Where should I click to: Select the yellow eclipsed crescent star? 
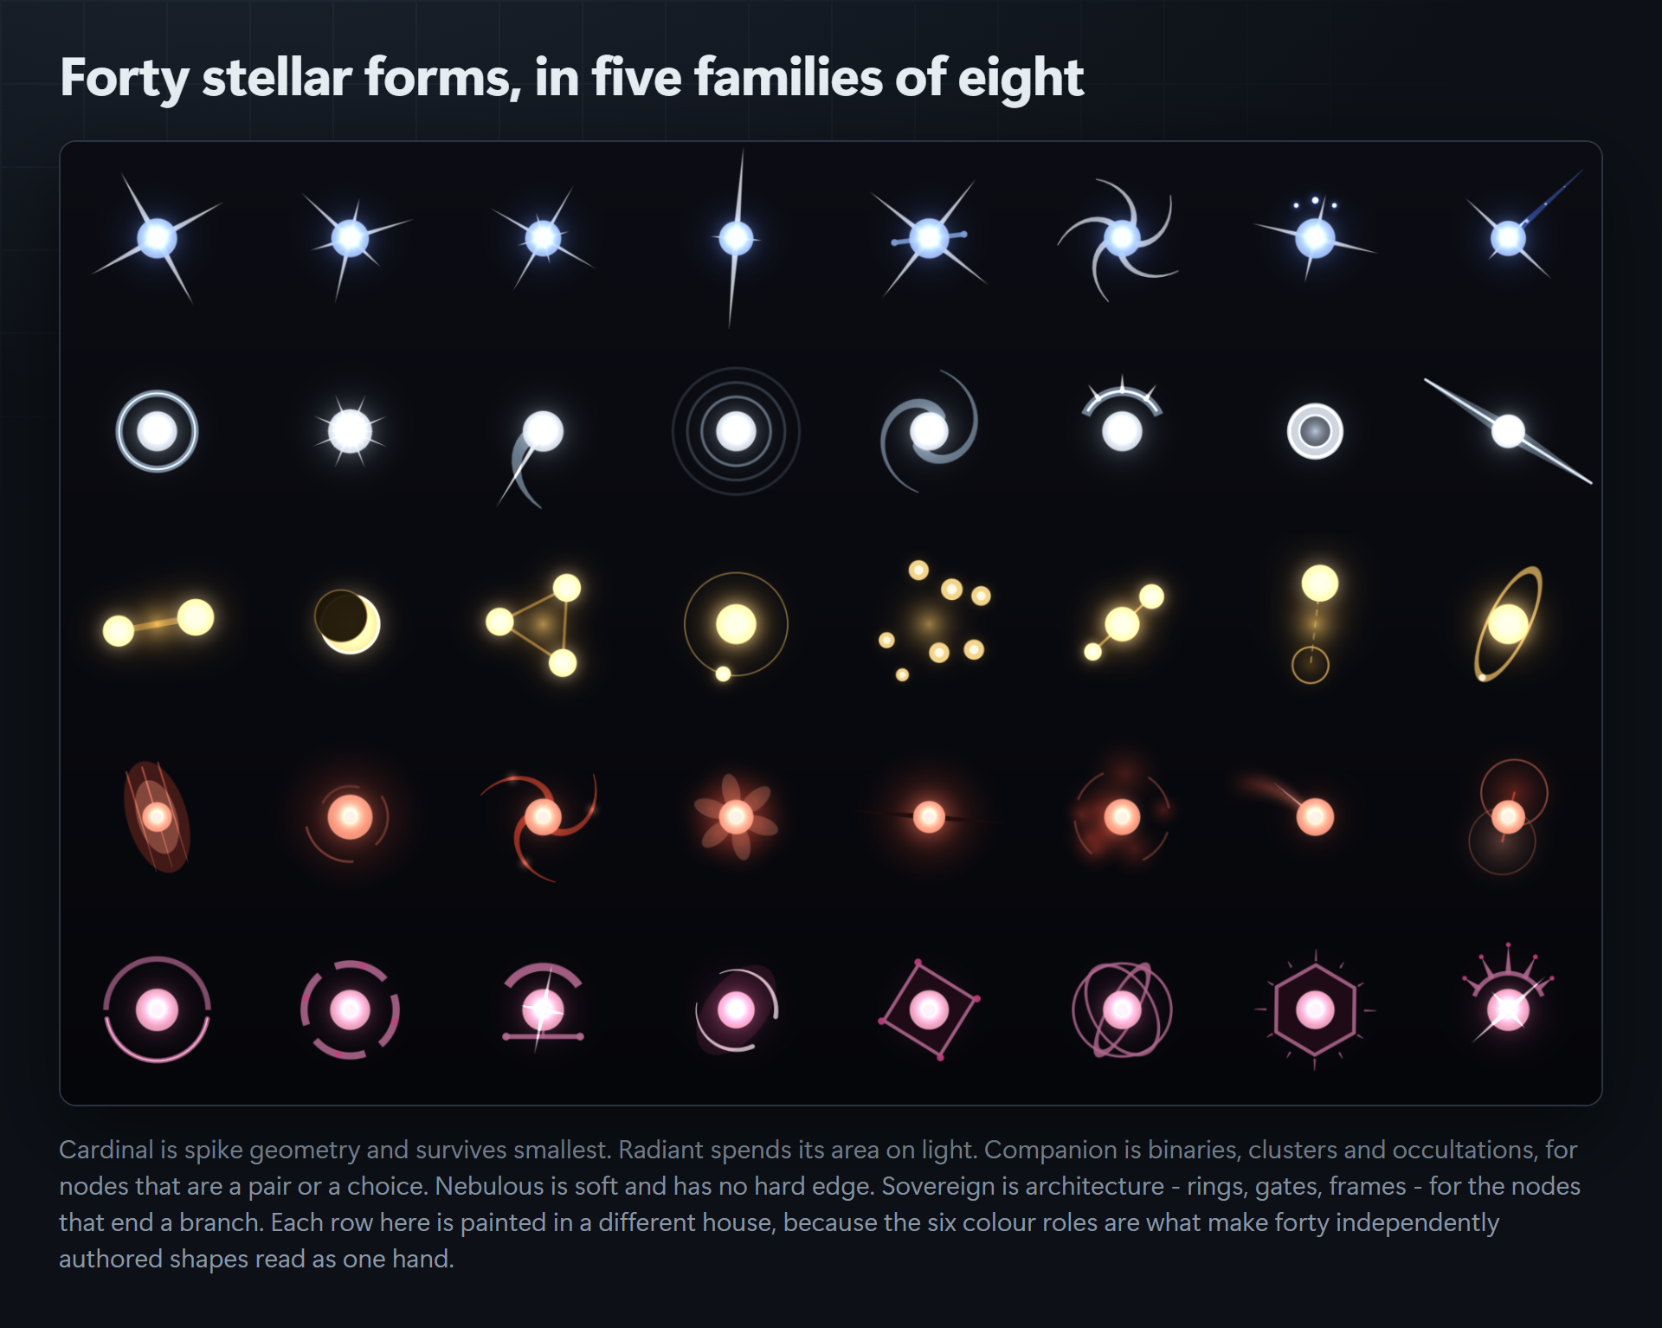point(347,622)
